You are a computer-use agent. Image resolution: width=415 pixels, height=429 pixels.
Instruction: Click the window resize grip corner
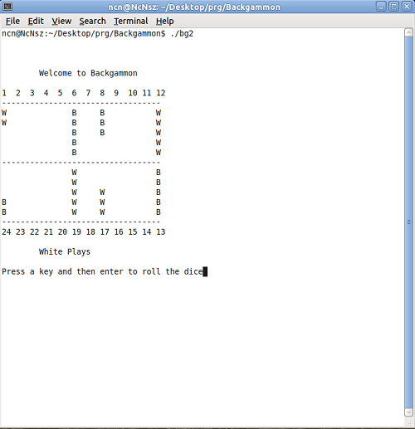click(409, 422)
